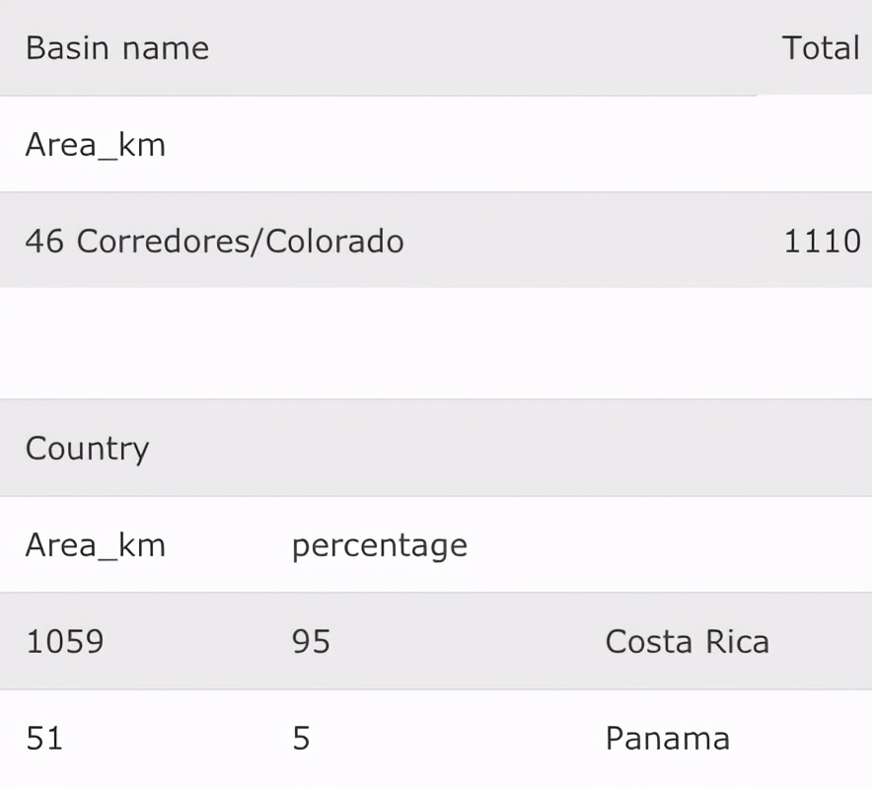Screen dimensions: 872x787
Task: Select the area value 1059
Action: coord(64,642)
